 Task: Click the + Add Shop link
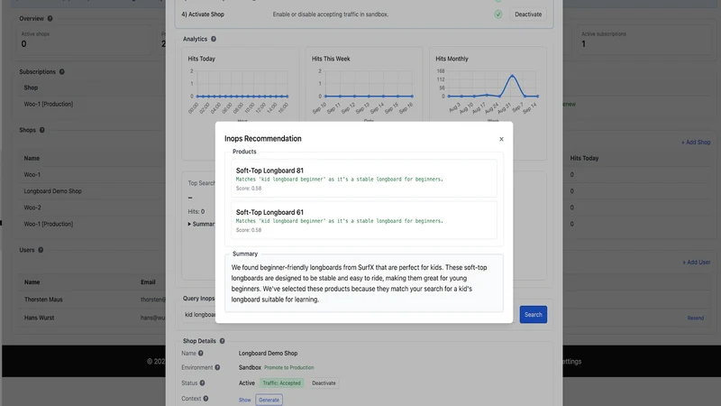coord(696,143)
